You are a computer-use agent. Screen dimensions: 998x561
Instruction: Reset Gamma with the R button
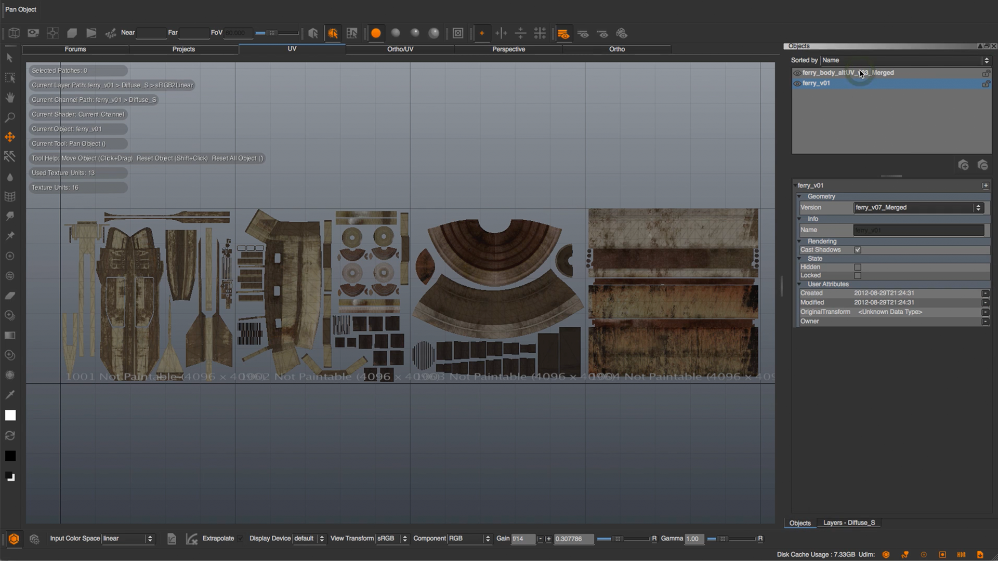[x=760, y=539]
